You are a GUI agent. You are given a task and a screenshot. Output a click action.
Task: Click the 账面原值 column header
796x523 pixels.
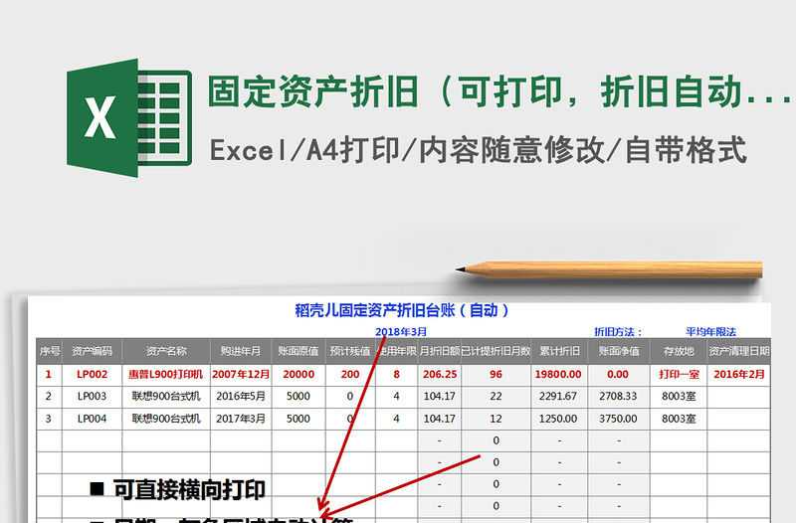click(298, 351)
